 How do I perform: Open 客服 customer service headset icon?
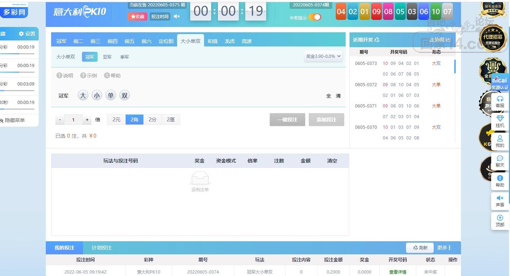point(500,99)
